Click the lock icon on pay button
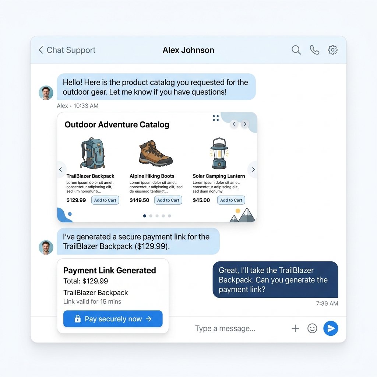The image size is (377, 377). click(x=77, y=318)
